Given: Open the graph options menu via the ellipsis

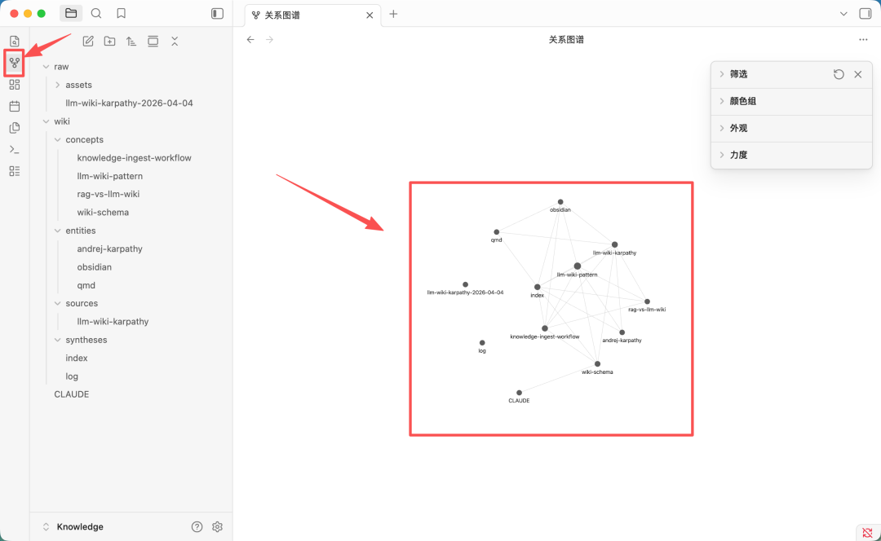Looking at the screenshot, I should [x=863, y=38].
